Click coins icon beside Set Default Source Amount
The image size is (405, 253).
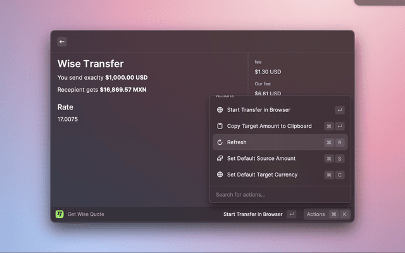pos(220,158)
